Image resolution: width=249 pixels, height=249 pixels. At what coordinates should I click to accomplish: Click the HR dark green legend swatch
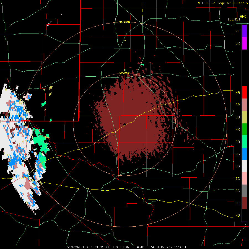244,129
